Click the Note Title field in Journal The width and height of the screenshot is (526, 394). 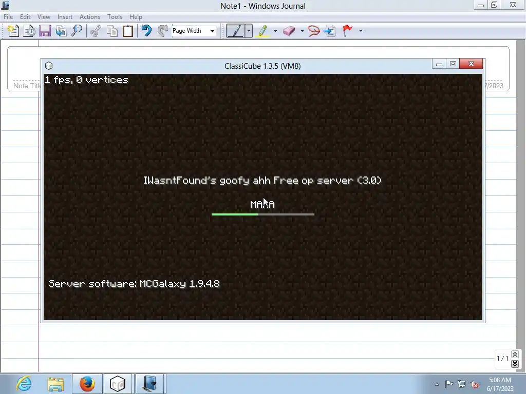(x=26, y=86)
